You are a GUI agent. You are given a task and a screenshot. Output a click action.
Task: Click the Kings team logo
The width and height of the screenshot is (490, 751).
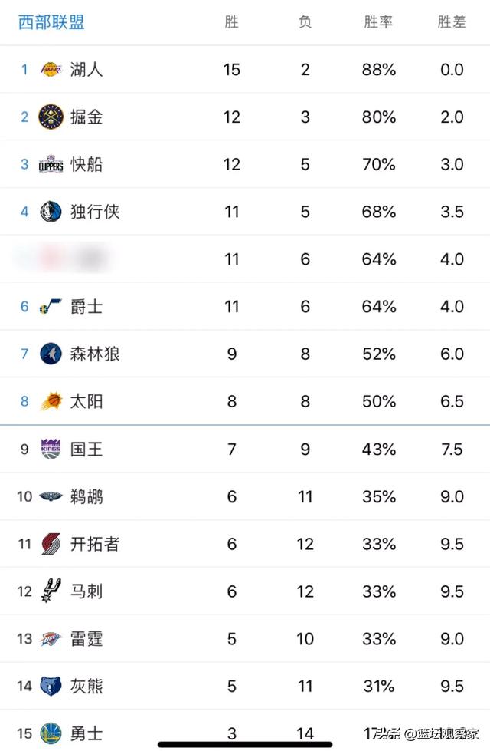click(51, 449)
